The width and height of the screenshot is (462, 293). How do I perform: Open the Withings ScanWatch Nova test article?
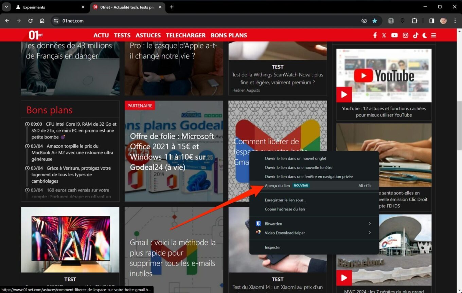pos(278,78)
